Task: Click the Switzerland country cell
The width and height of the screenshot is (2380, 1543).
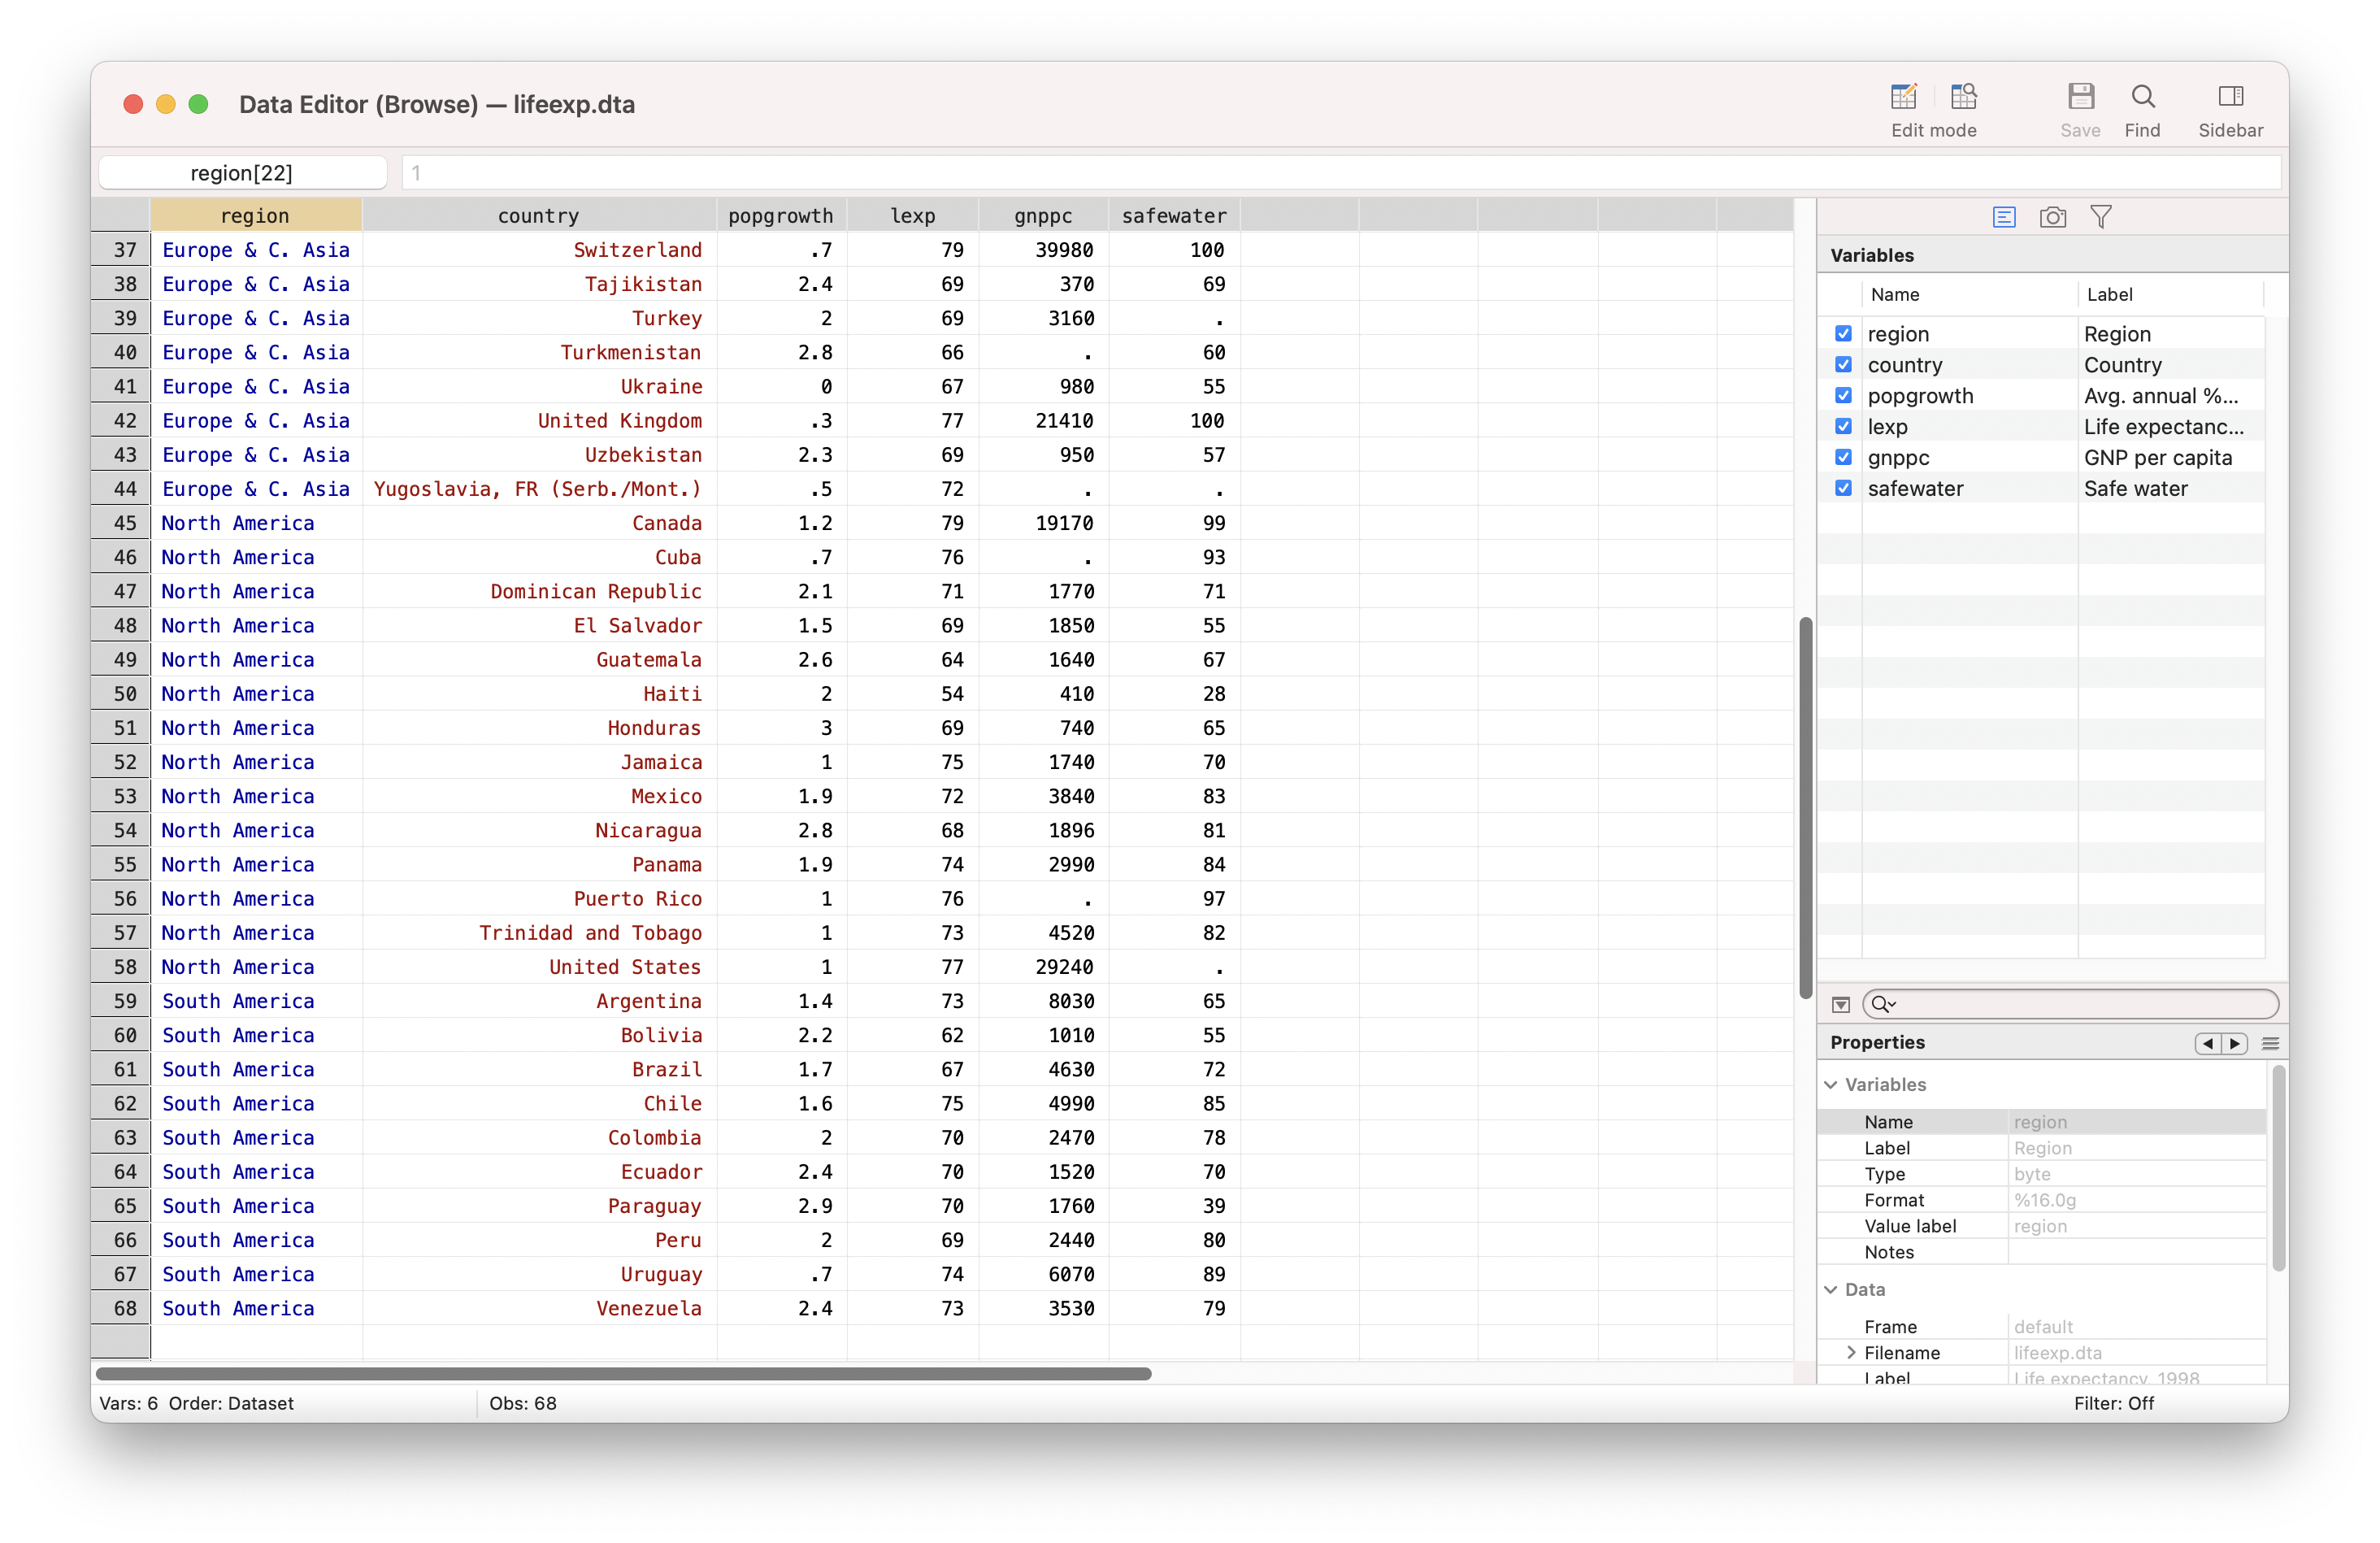Action: (x=539, y=250)
